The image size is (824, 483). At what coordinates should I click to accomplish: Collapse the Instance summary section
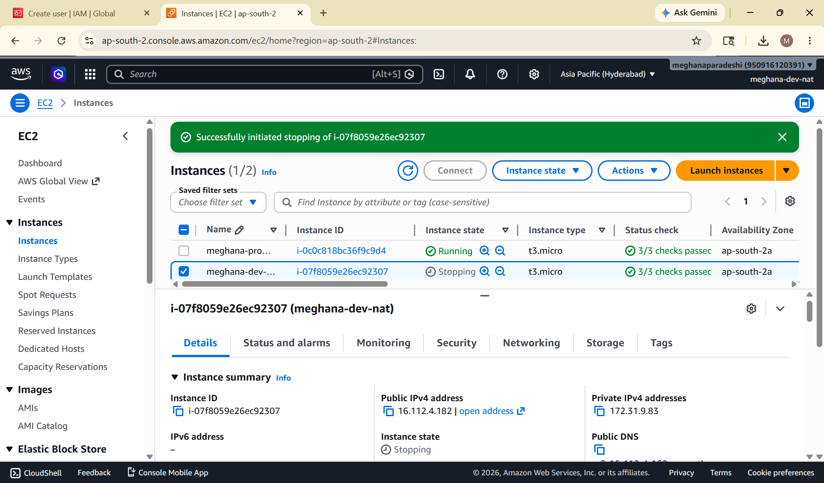tap(175, 377)
